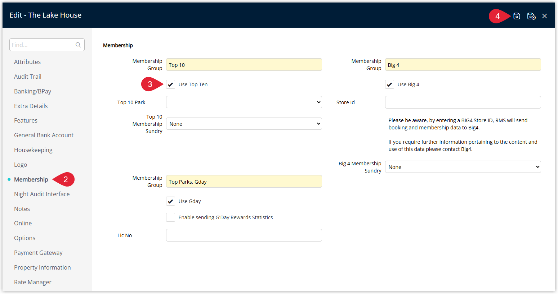Open Audit Trail in sidebar

pyautogui.click(x=28, y=77)
